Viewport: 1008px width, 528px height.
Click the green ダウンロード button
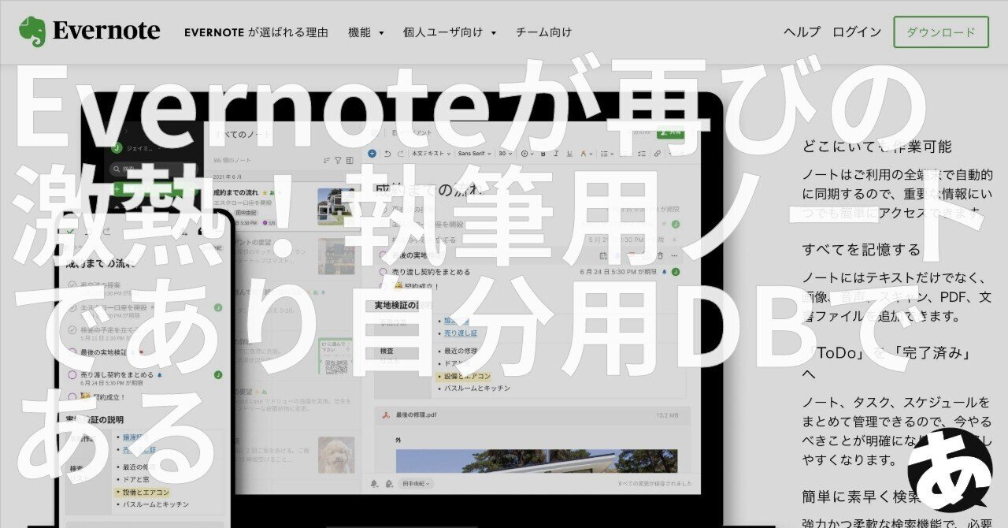click(942, 33)
